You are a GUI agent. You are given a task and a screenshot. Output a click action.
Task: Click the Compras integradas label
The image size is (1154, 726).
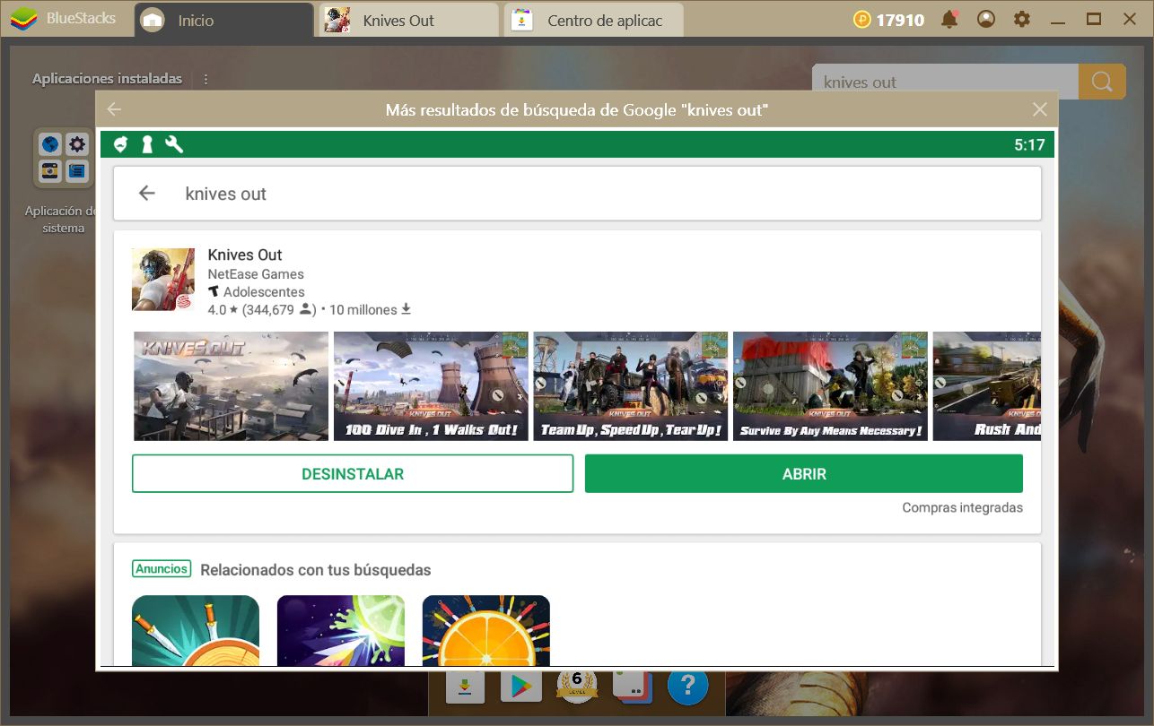[x=963, y=507]
